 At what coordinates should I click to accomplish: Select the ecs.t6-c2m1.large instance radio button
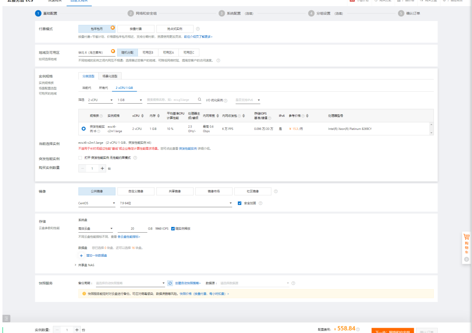(x=84, y=129)
